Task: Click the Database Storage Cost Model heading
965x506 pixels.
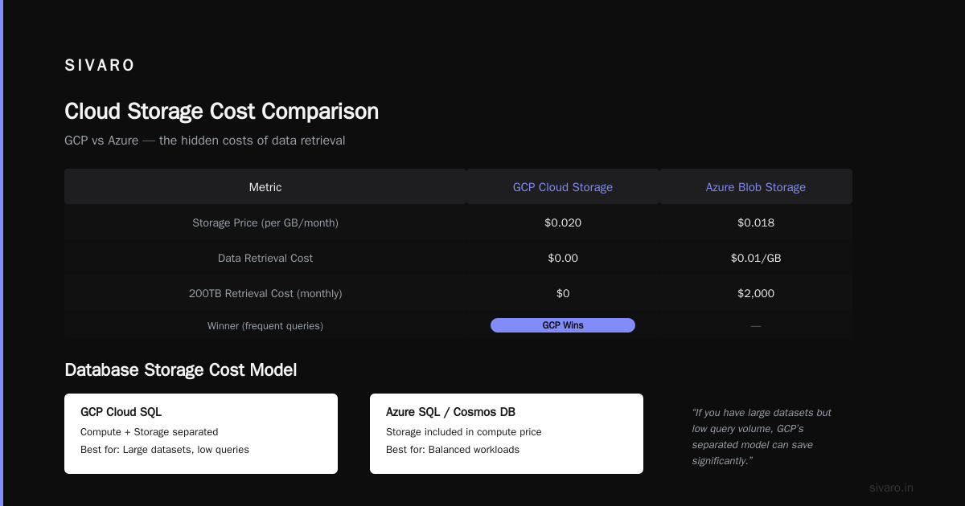Action: 180,369
